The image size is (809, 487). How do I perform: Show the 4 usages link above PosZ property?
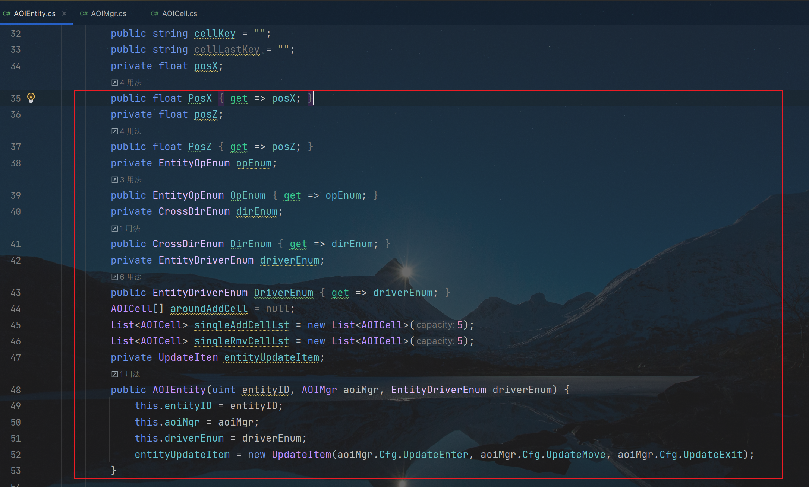[x=130, y=131]
